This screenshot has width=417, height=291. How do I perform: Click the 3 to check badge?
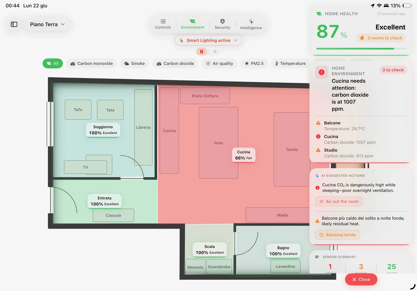(x=393, y=70)
